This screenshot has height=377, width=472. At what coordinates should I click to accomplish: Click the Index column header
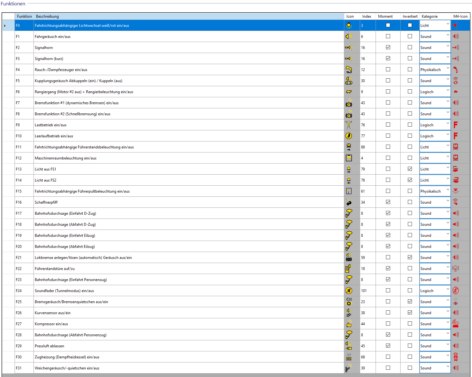click(367, 16)
